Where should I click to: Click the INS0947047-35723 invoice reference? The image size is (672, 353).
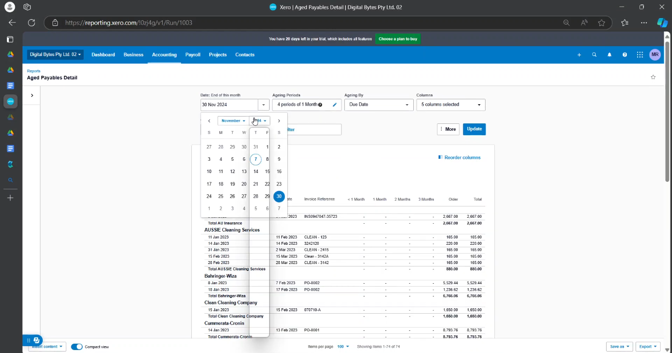(x=321, y=217)
